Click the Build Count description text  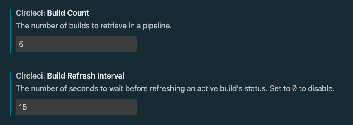click(94, 26)
